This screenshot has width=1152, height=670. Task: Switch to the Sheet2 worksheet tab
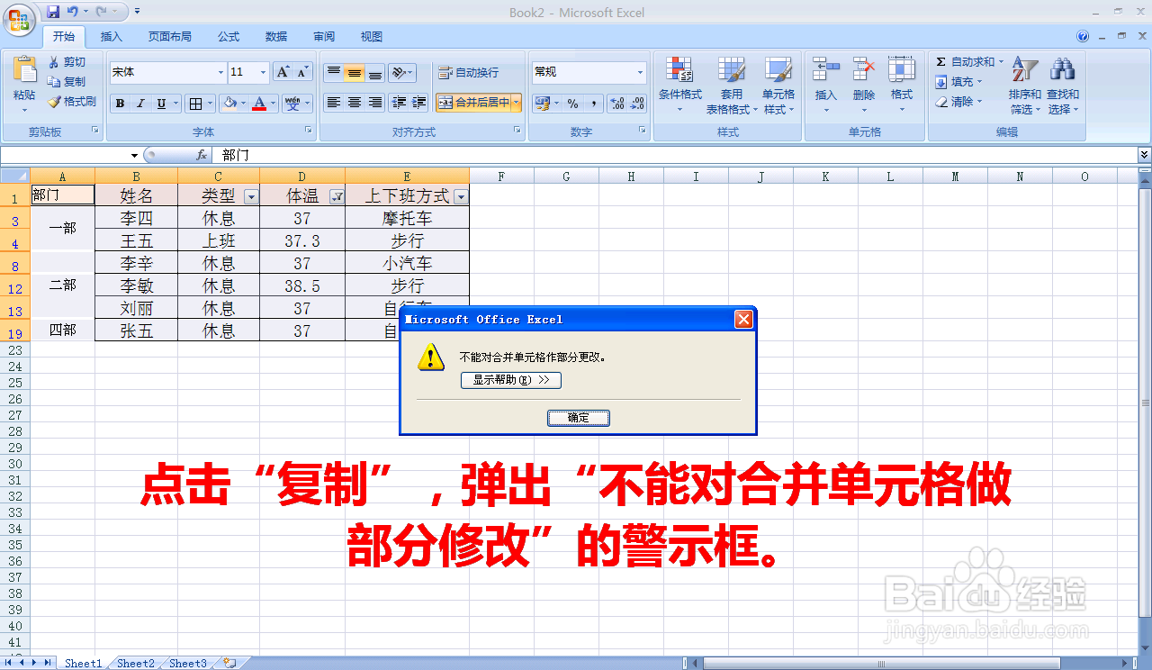pos(136,664)
